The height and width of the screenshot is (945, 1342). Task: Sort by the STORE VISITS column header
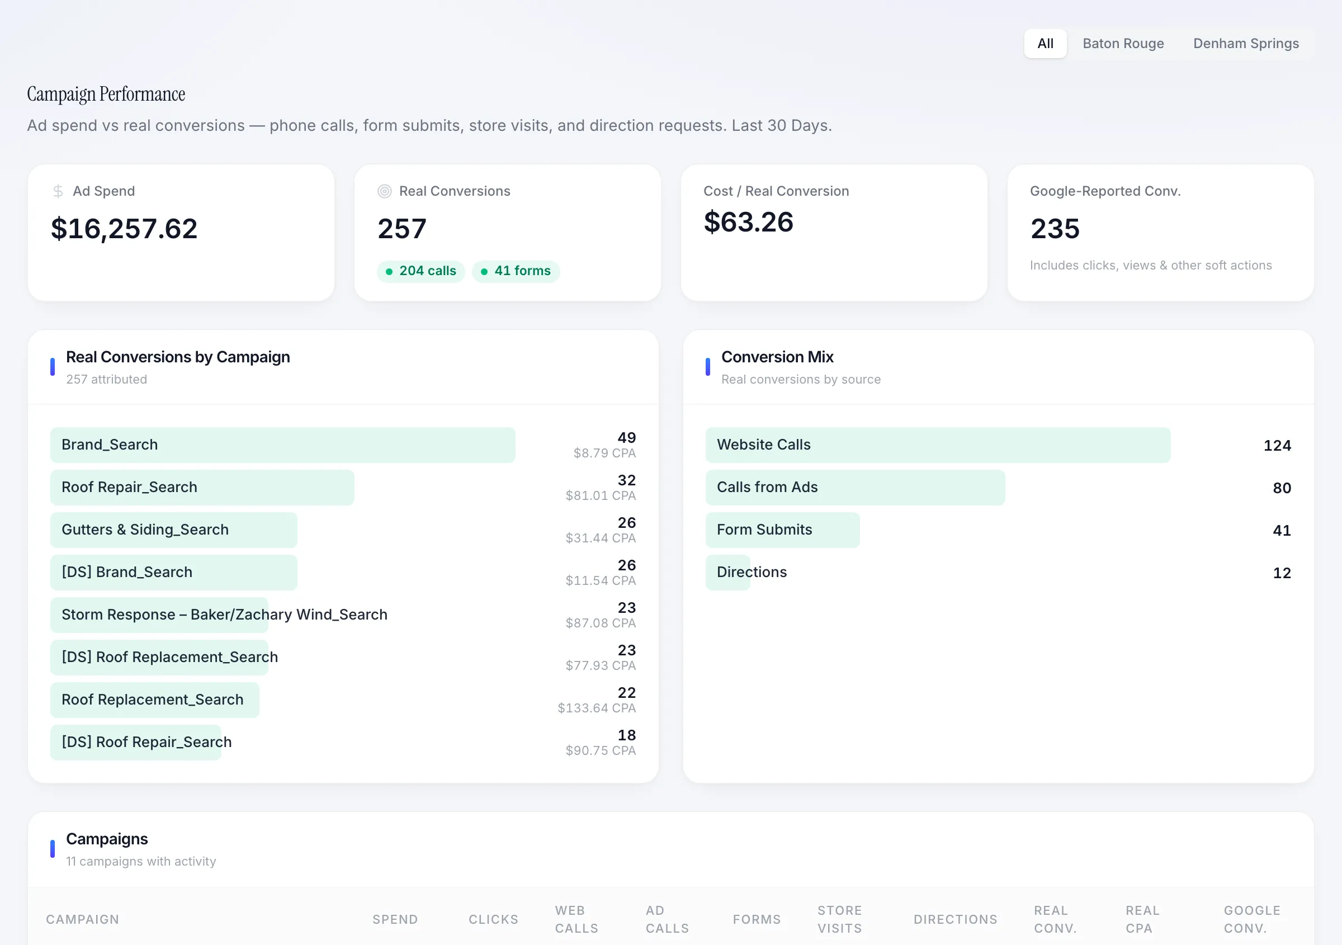tap(839, 920)
